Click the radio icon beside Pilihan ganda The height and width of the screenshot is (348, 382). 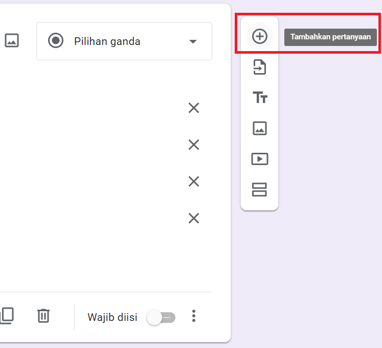pyautogui.click(x=56, y=41)
